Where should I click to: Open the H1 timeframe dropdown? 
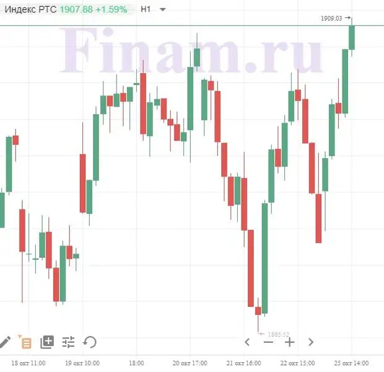click(x=146, y=9)
